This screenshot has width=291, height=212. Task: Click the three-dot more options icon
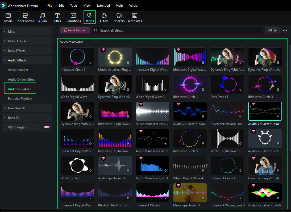click(x=285, y=31)
